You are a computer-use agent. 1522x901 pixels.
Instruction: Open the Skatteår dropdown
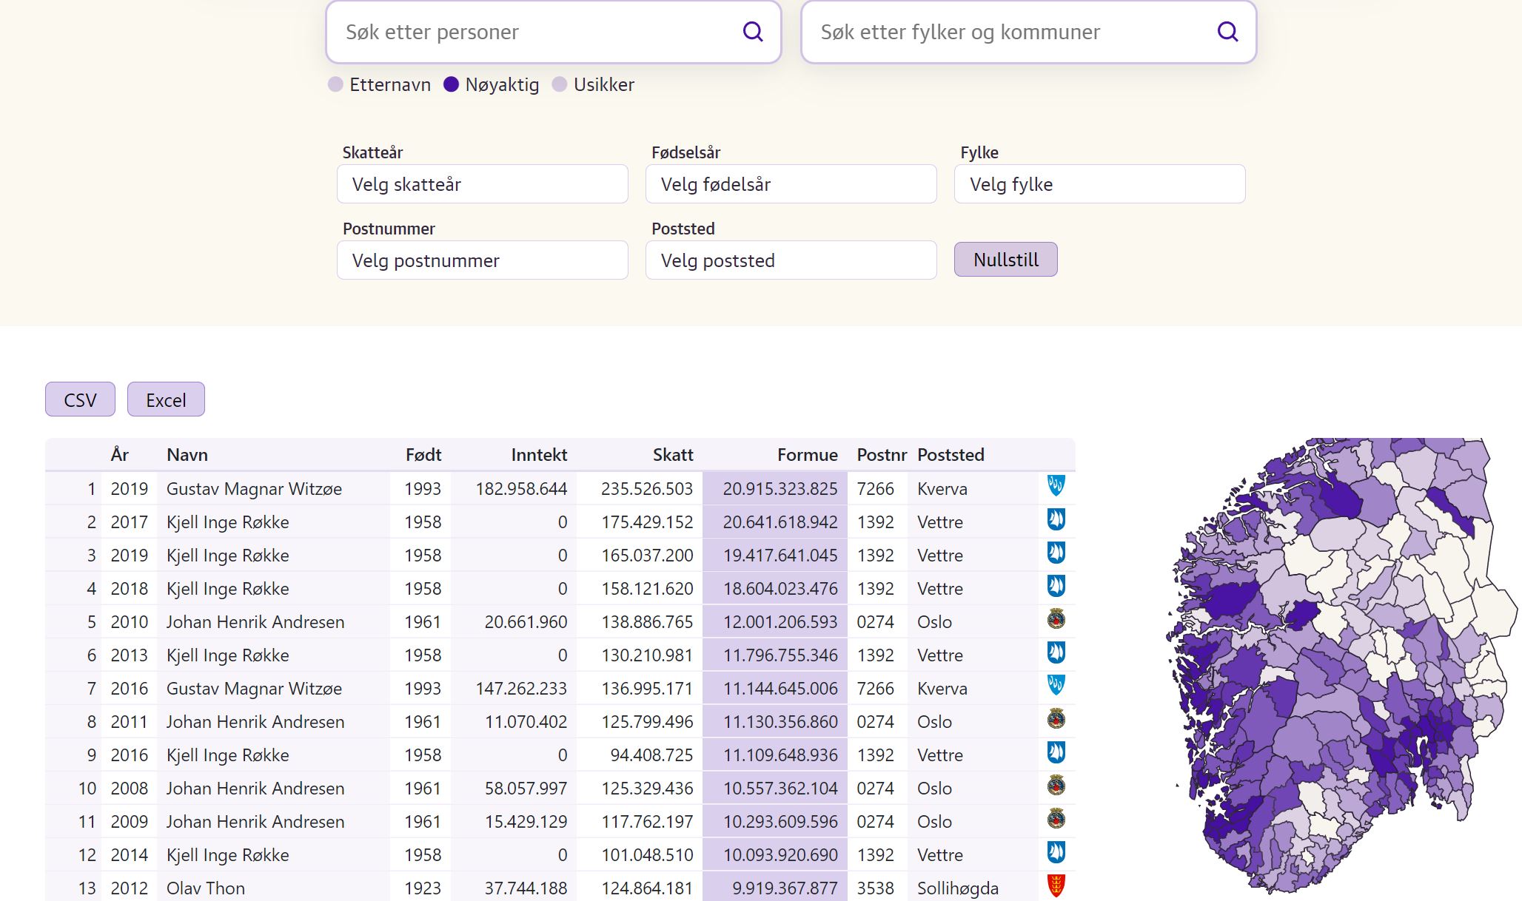[x=482, y=184]
